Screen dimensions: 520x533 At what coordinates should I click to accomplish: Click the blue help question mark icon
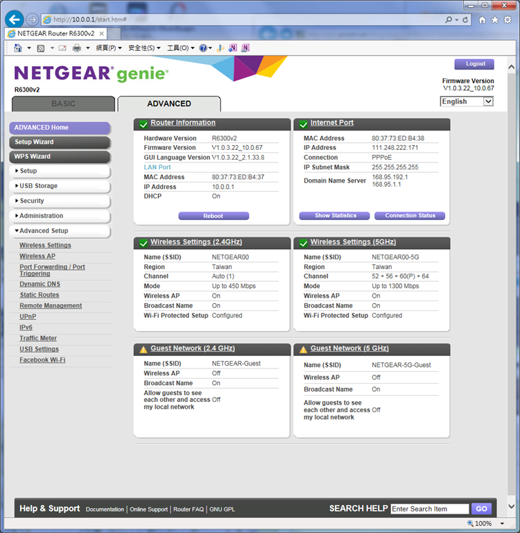(203, 48)
